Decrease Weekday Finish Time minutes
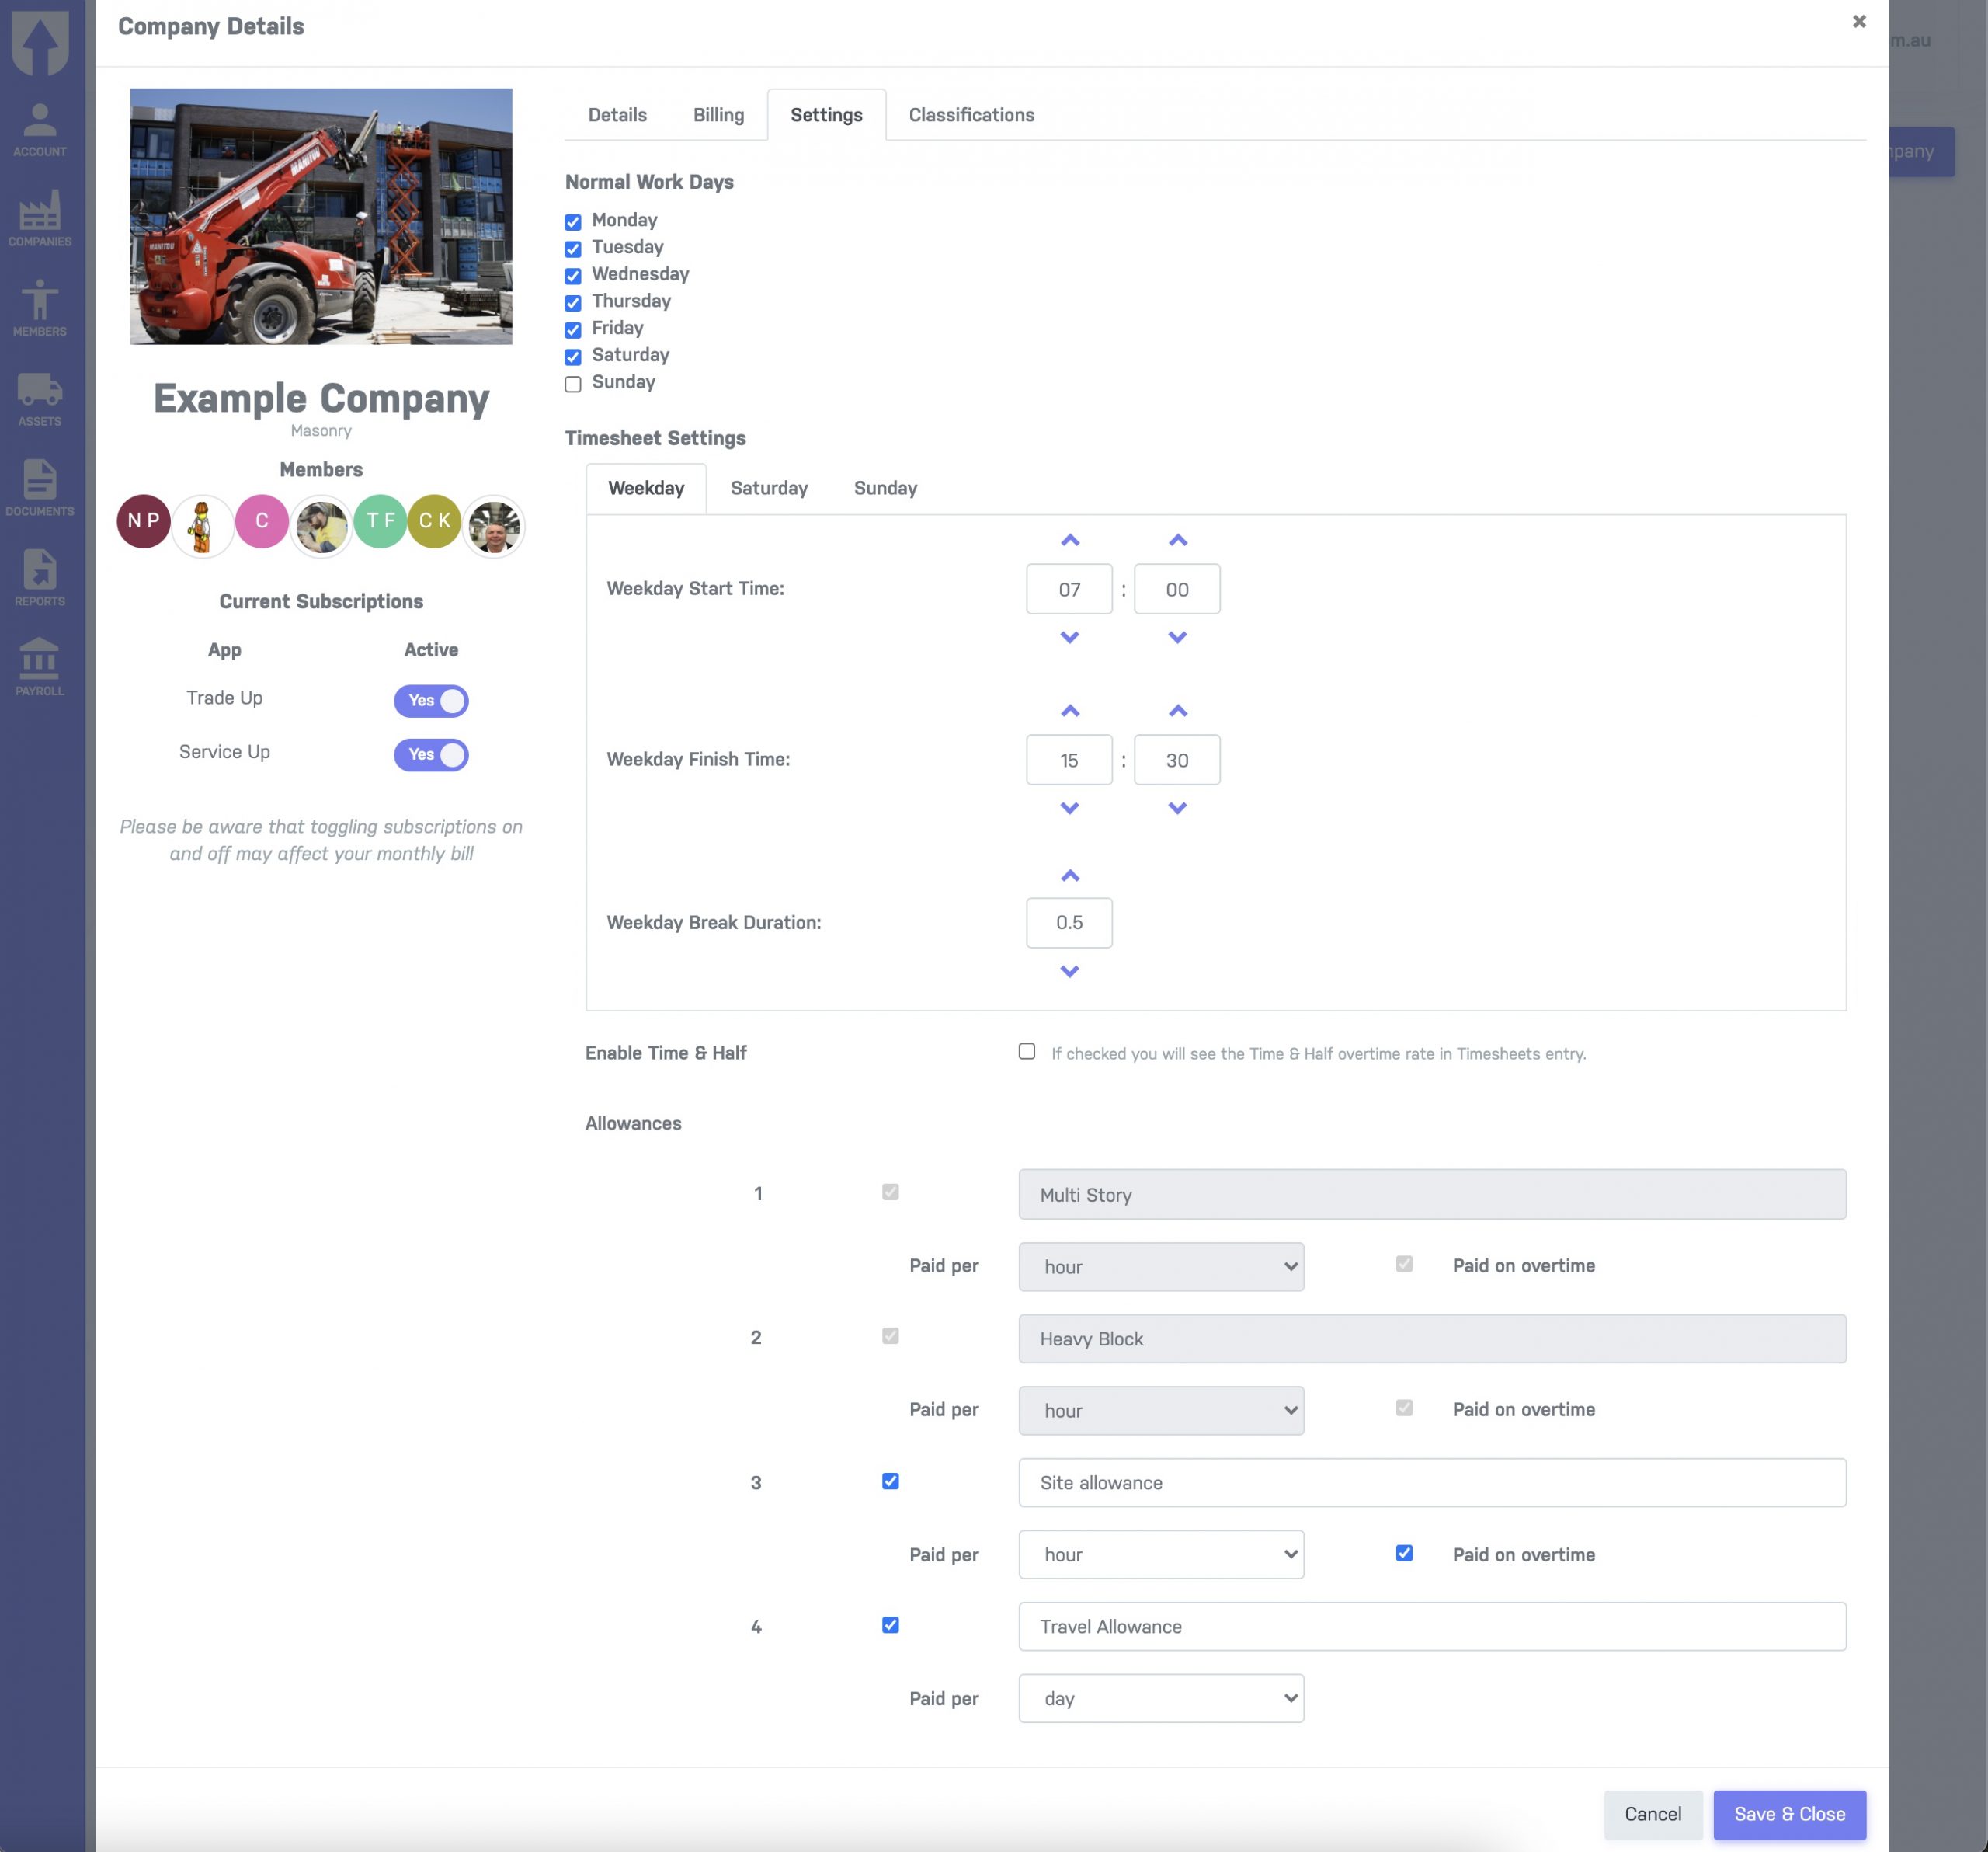This screenshot has width=1988, height=1852. click(x=1177, y=809)
